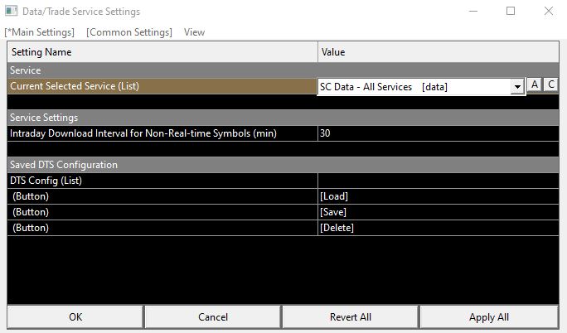This screenshot has width=567, height=333.
Task: Click the app icon in title bar
Action: [11, 11]
